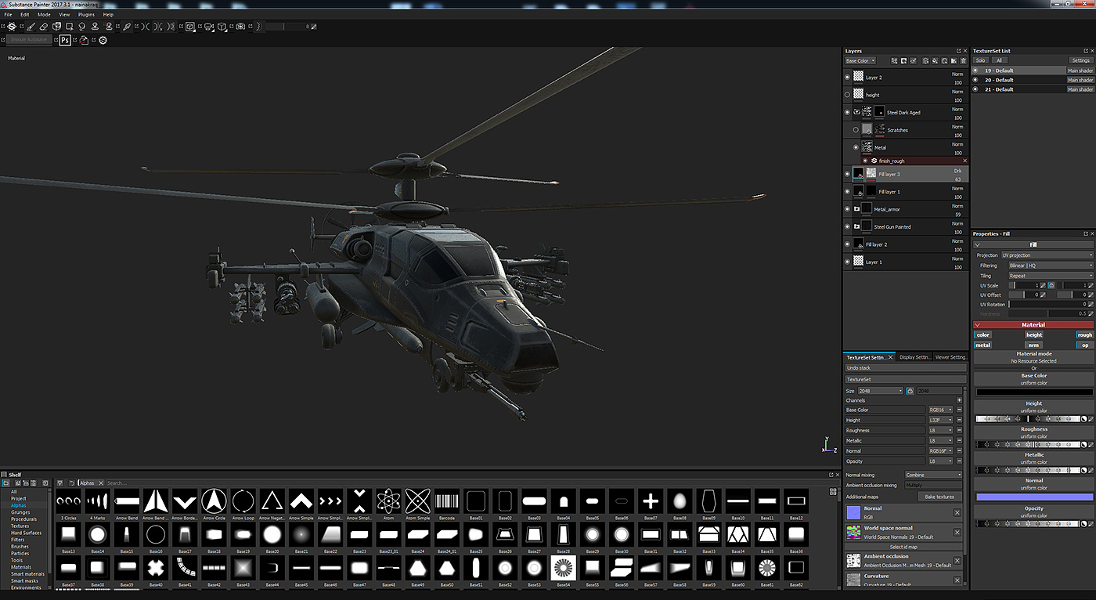
Task: Hide the Layer 2 layer
Action: coord(847,78)
